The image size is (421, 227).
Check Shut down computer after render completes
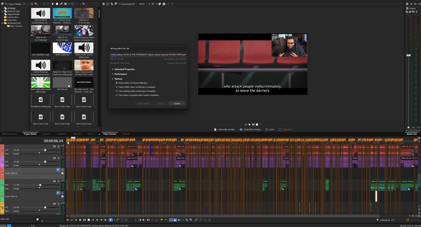[x=117, y=95]
